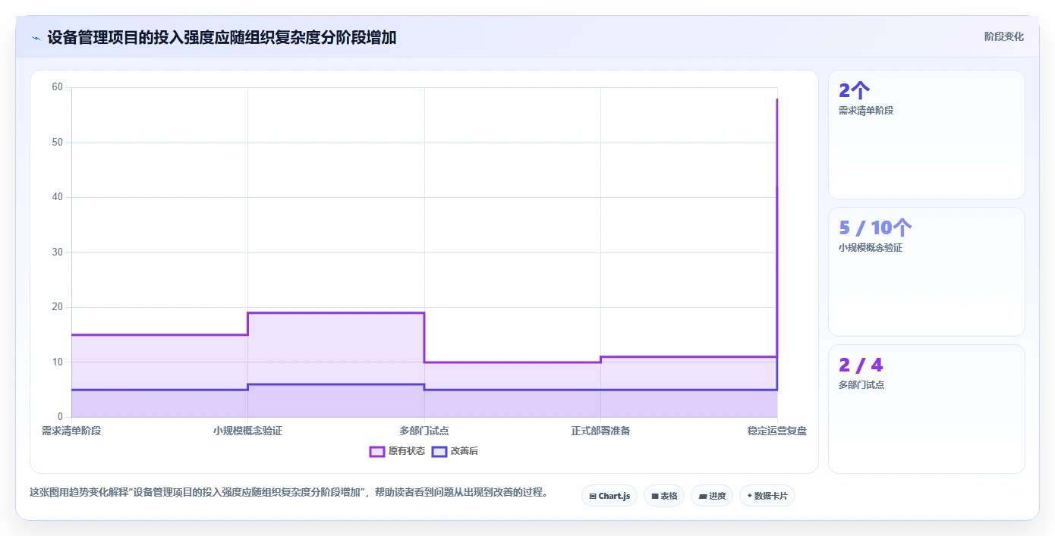Click the y-axis value 30
This screenshot has height=536, width=1055.
[x=58, y=252]
